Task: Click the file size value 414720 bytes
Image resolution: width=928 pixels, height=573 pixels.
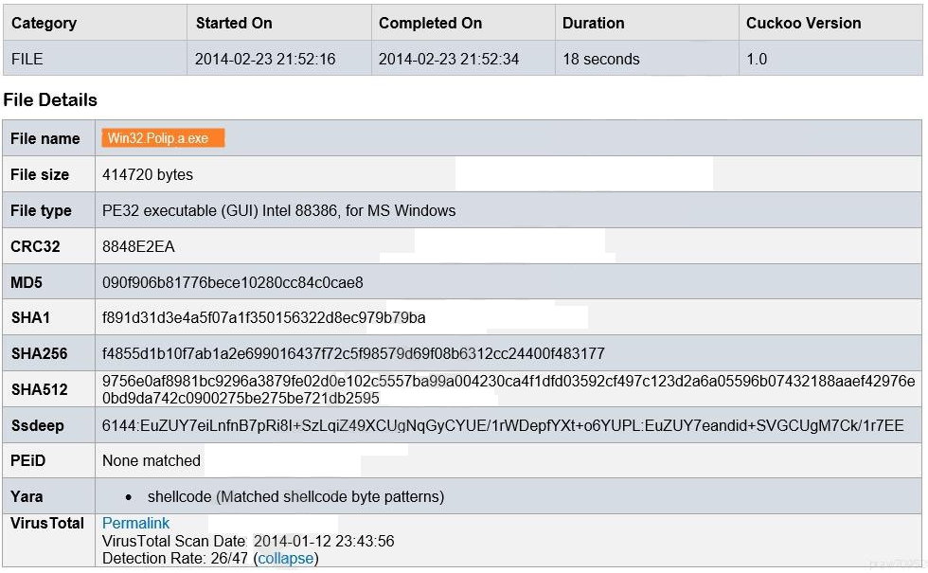Action: [148, 174]
